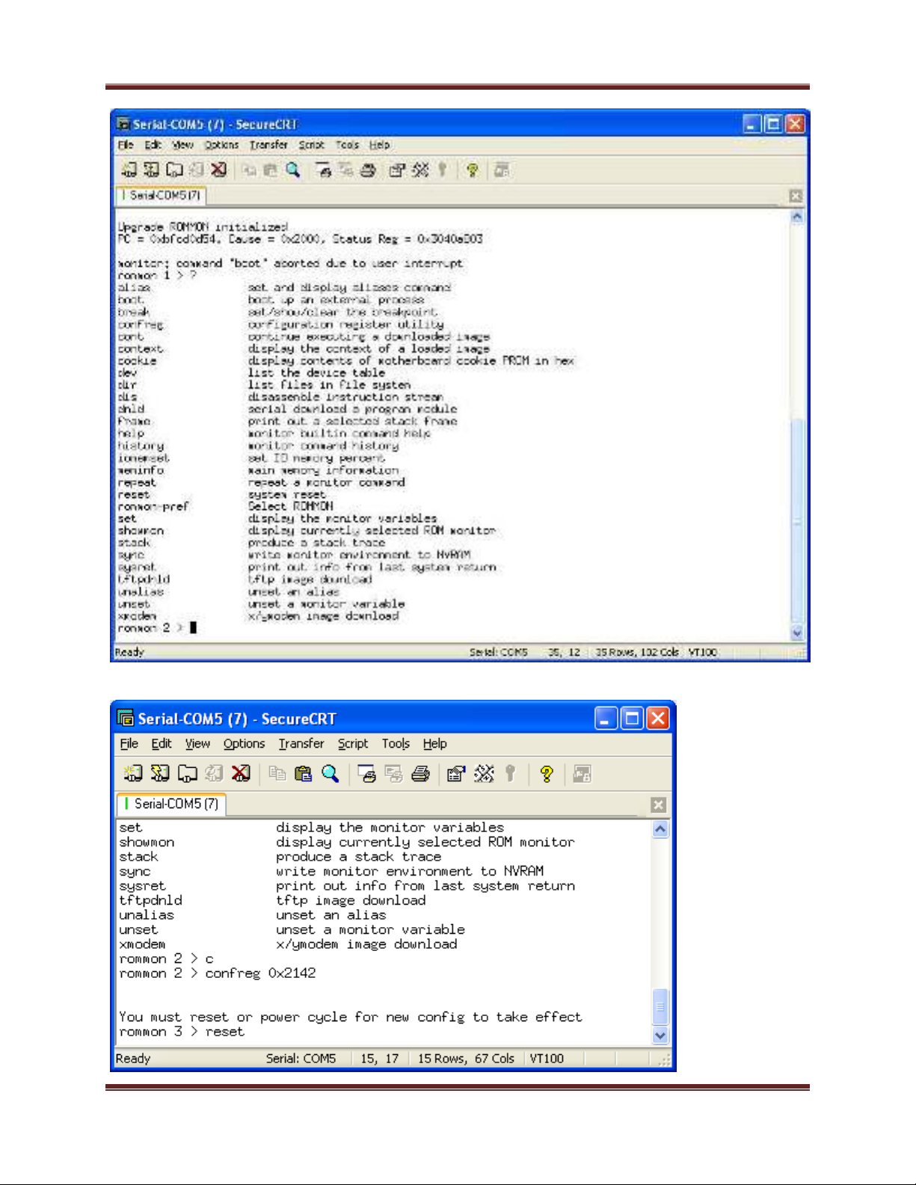Viewport: 916px width, 1185px height.
Task: Open Session Options icon in the 15-row SecureCRT window
Action: [x=455, y=774]
